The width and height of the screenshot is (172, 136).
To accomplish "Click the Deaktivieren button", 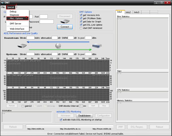I will point(84,116).
